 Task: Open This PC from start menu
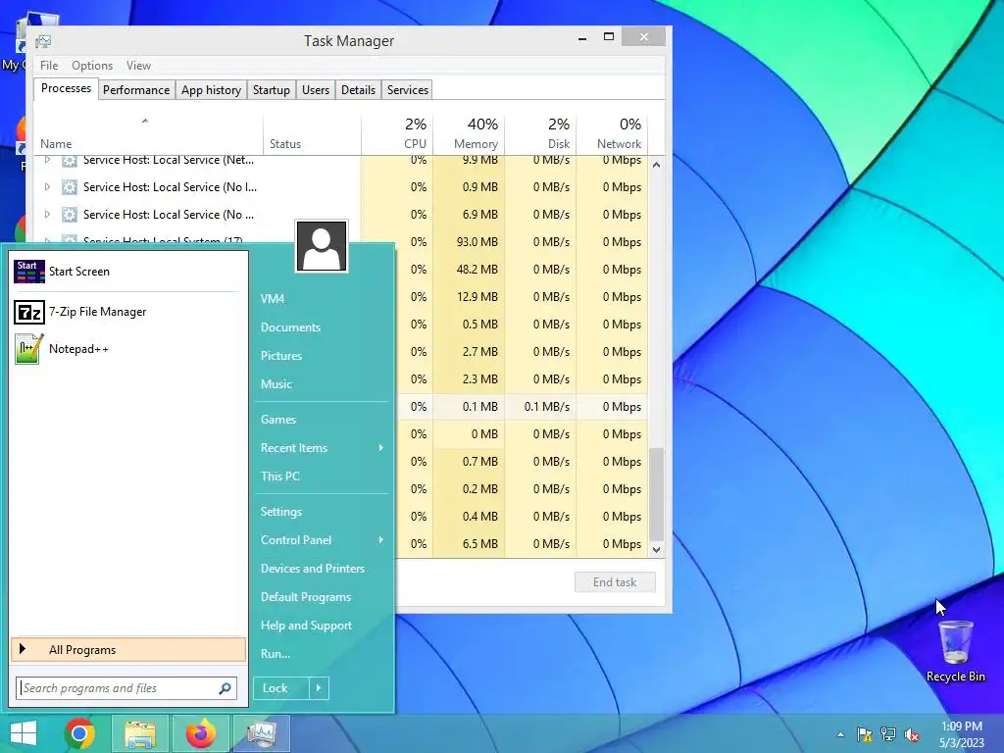click(x=280, y=477)
